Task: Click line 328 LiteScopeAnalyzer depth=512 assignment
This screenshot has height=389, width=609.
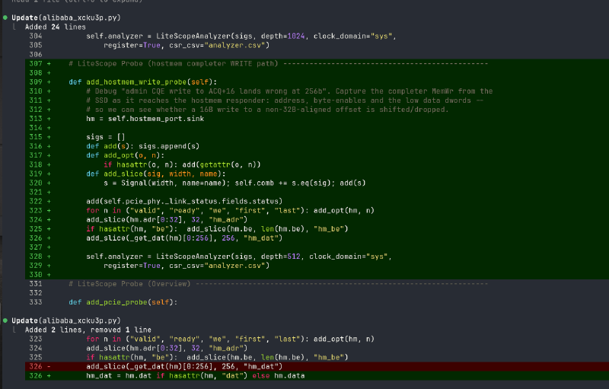Action: click(239, 257)
